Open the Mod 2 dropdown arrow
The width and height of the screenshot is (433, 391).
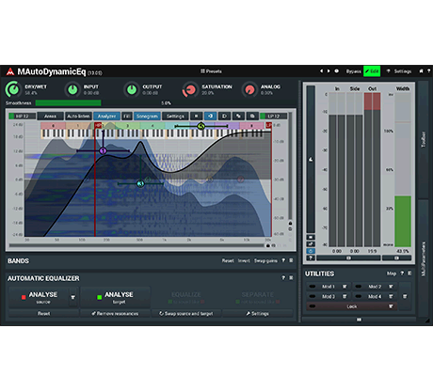coord(391,287)
